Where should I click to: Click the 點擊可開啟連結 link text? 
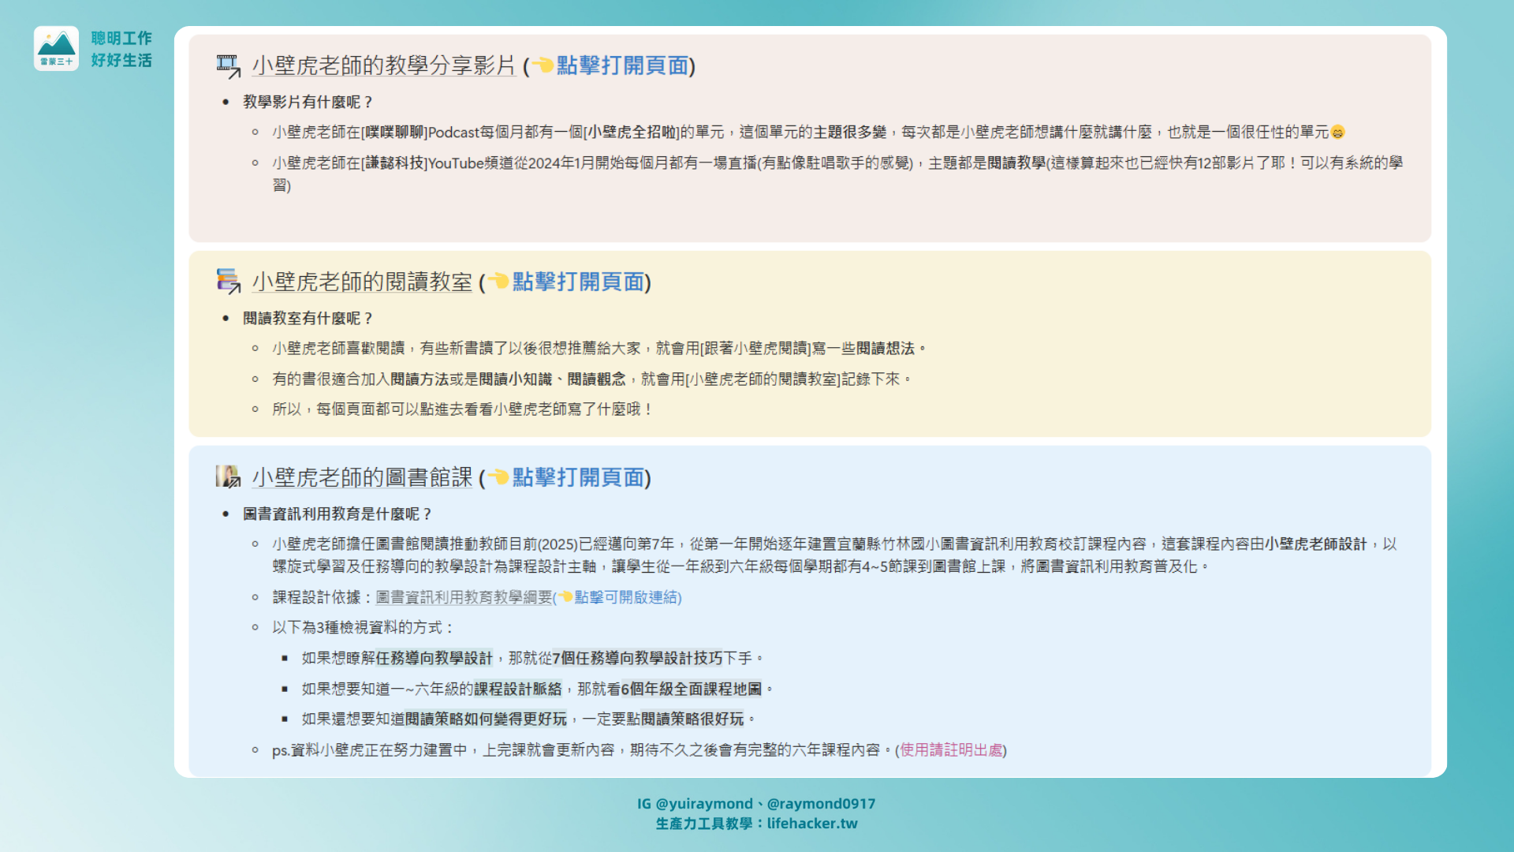pos(626,597)
